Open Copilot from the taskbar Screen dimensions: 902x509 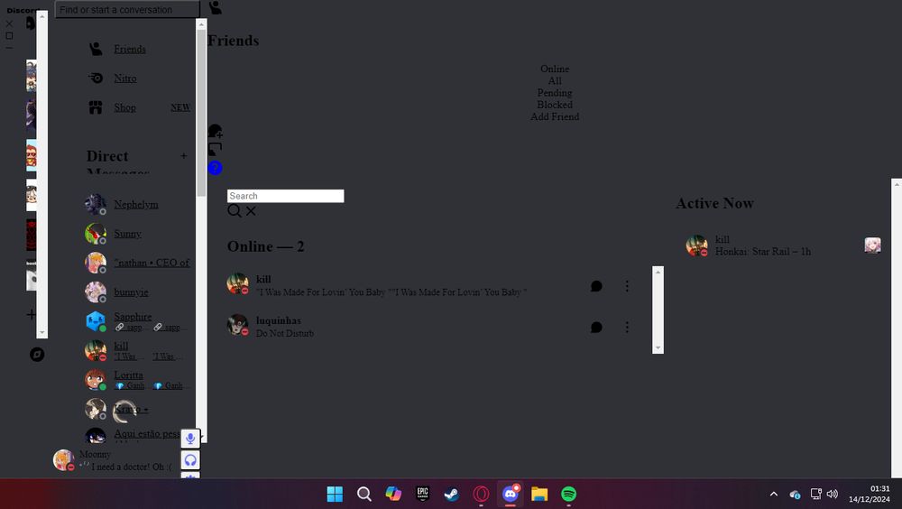tap(393, 494)
